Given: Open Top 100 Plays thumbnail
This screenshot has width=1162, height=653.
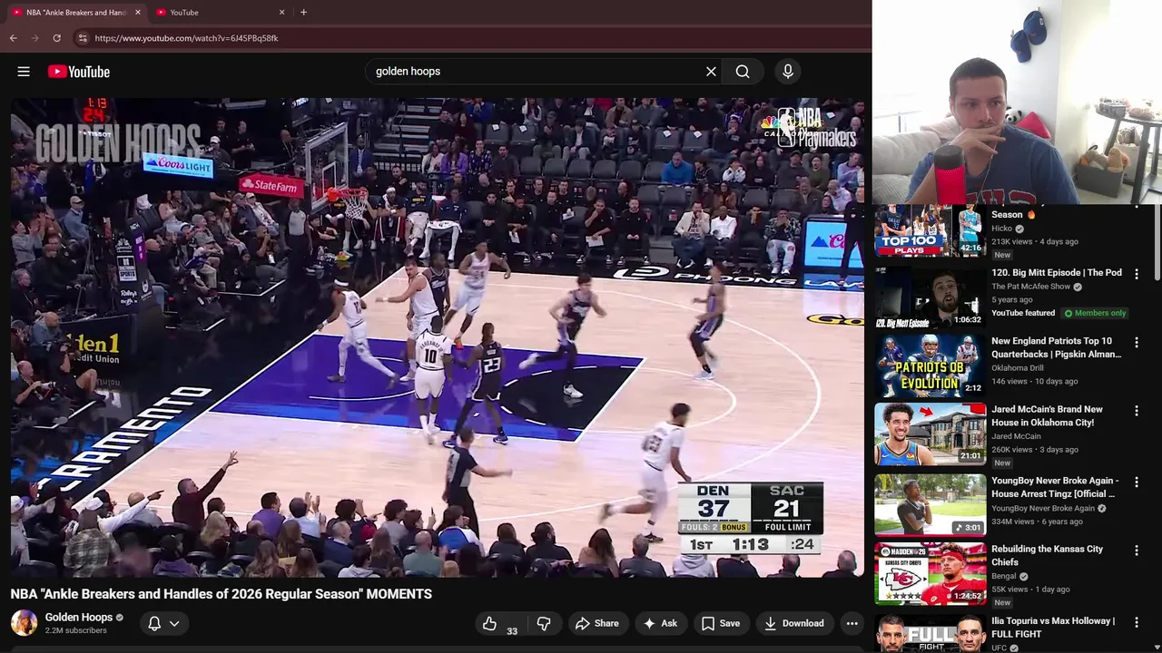Looking at the screenshot, I should [x=930, y=231].
